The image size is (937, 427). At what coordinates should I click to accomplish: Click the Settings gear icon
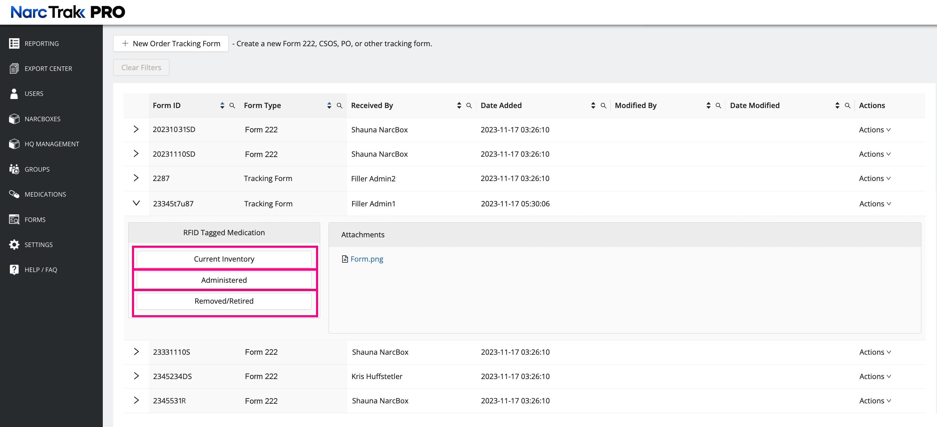pos(14,245)
